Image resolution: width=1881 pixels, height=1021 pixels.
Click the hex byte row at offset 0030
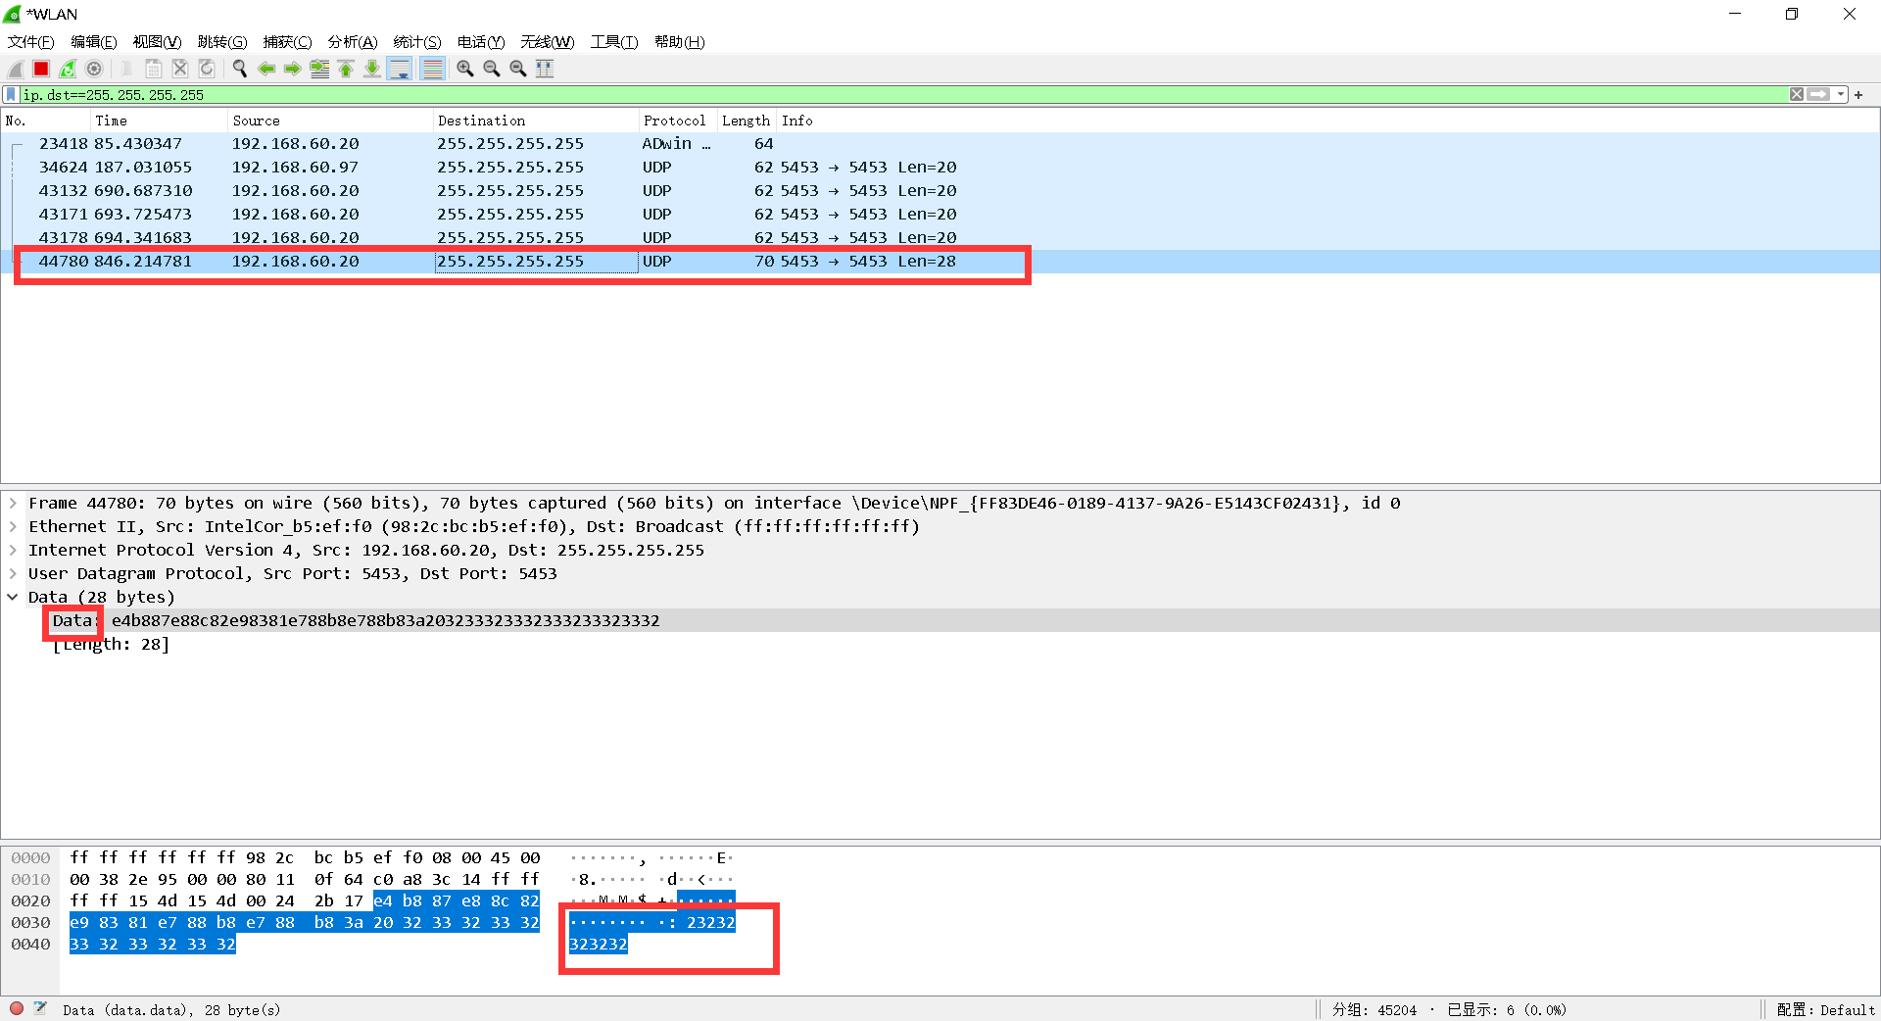304,922
